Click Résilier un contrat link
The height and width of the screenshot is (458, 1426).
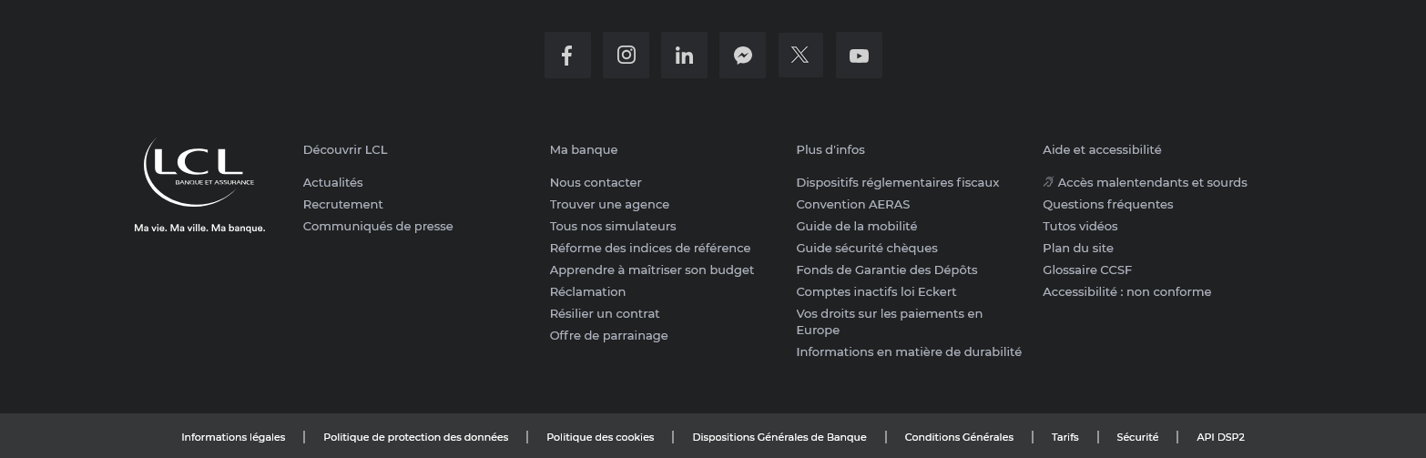604,313
